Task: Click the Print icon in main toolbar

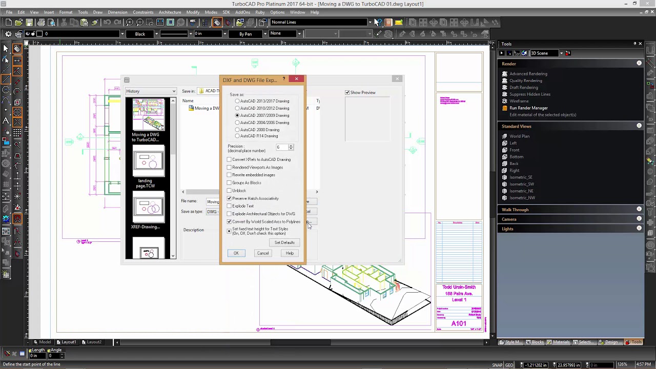Action: (x=41, y=22)
